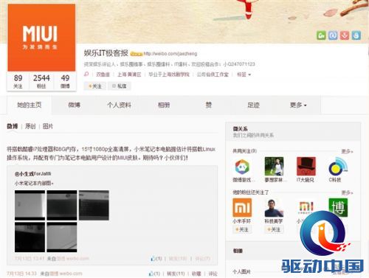Click the outer post's like thumbs-up icon
The width and height of the screenshot is (369, 278).
pyautogui.click(x=151, y=274)
